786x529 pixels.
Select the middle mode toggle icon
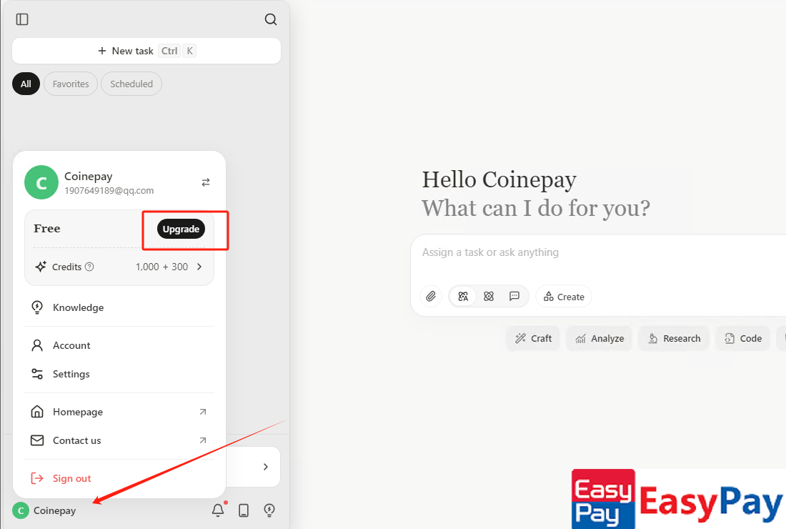489,296
